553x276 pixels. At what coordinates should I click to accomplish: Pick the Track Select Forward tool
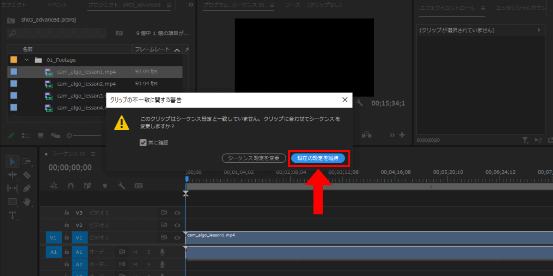[27, 161]
